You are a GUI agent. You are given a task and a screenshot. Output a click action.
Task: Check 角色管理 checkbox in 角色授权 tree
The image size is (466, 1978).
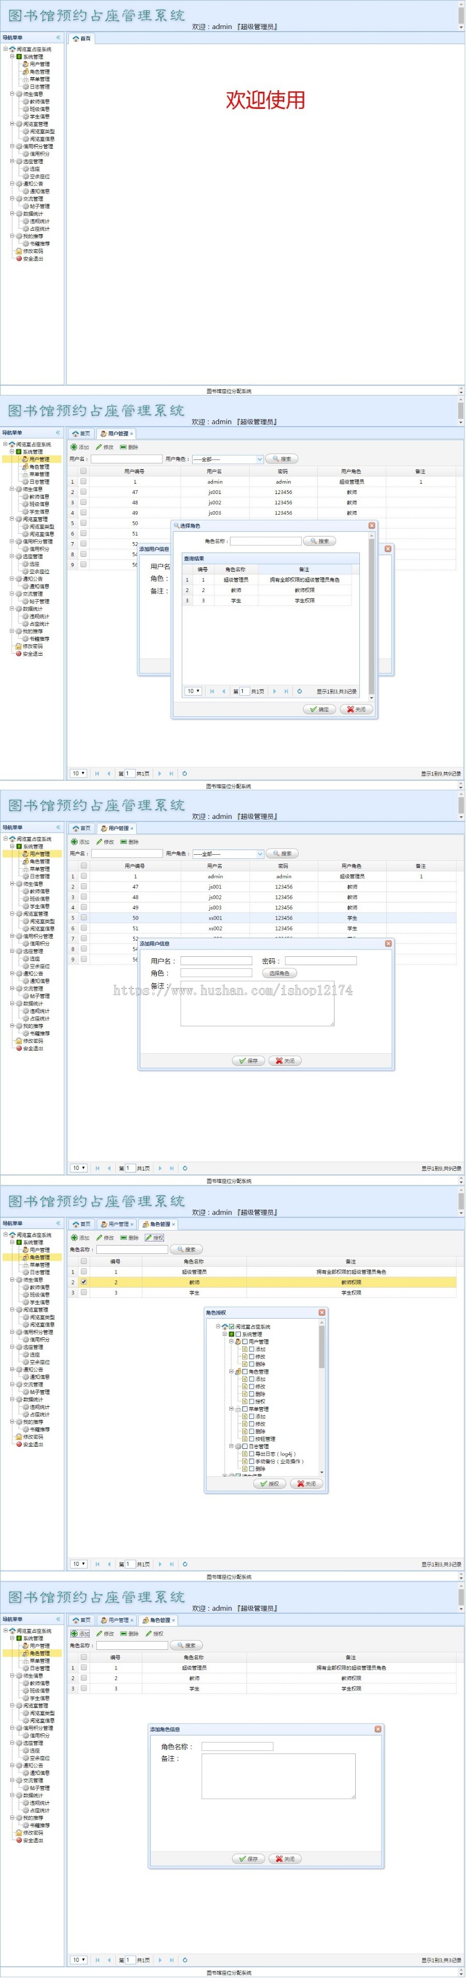[x=245, y=1372]
